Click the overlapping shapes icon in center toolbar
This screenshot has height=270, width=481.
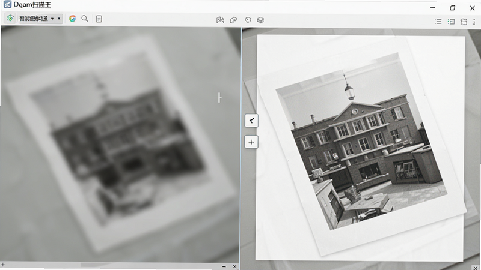tap(233, 20)
